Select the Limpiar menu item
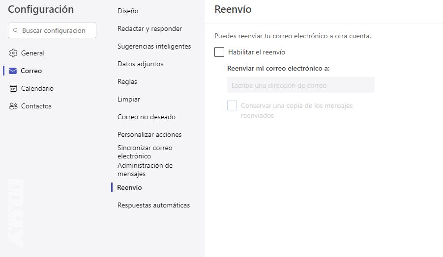The height and width of the screenshot is (257, 443). tap(129, 99)
